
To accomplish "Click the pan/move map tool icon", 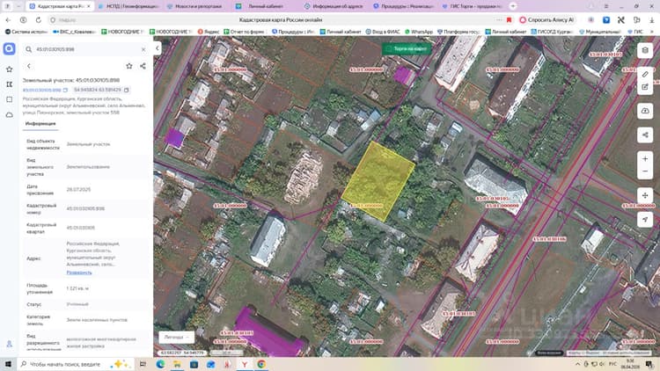I will (x=645, y=195).
